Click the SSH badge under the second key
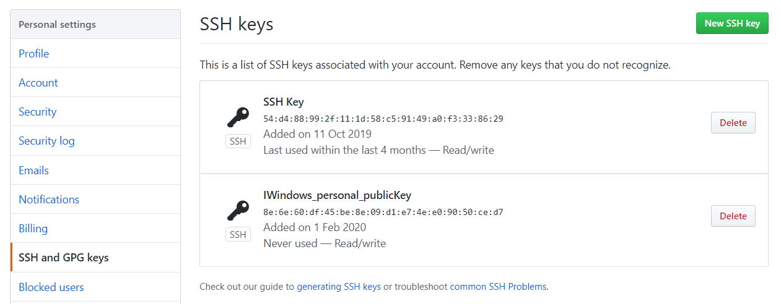This screenshot has height=304, width=781. (x=238, y=235)
